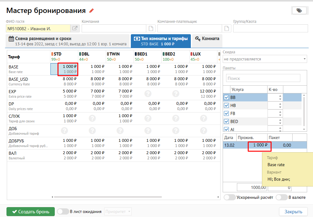Viewport: 313px width, 217px height.
Task: Click question mark icon in СЛУЖ DBL cell
Action: (x=92, y=118)
